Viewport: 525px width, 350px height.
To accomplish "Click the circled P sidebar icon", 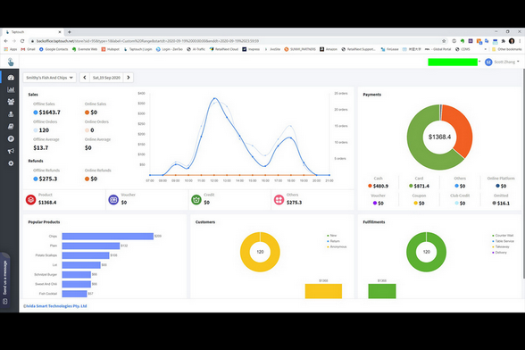I will (x=11, y=138).
